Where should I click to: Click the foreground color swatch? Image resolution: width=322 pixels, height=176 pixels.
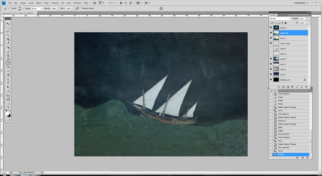[x=7, y=114]
